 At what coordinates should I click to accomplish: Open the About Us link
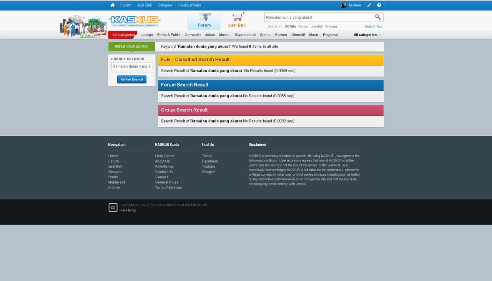[163, 161]
